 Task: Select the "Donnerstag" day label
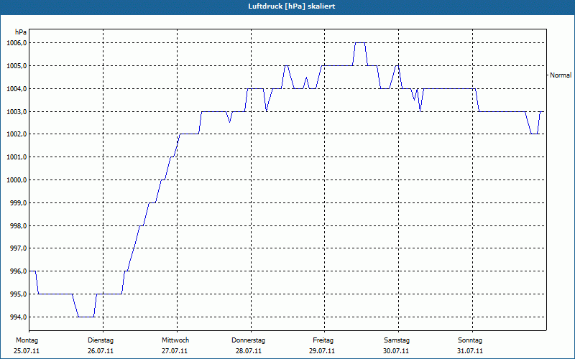[248, 340]
